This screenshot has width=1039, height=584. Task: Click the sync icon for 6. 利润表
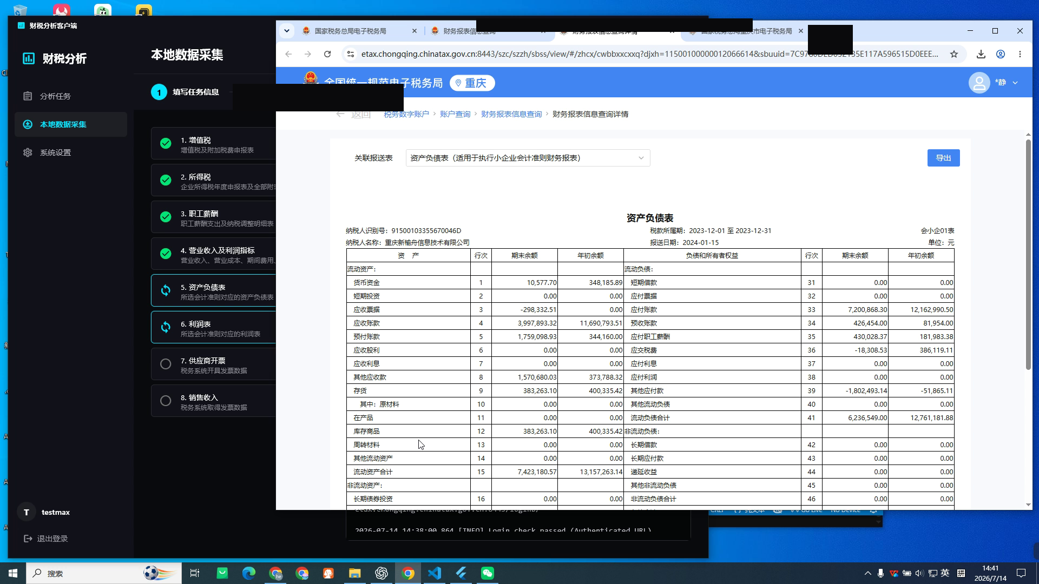click(166, 327)
